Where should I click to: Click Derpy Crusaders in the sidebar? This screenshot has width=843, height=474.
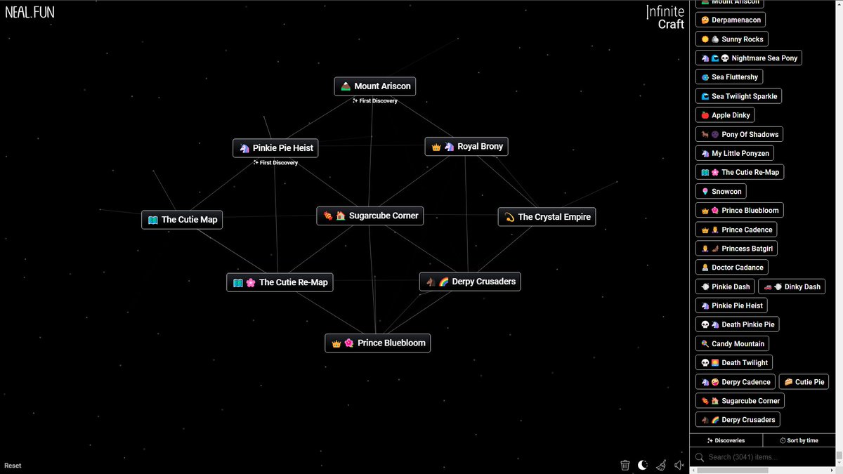[738, 420]
